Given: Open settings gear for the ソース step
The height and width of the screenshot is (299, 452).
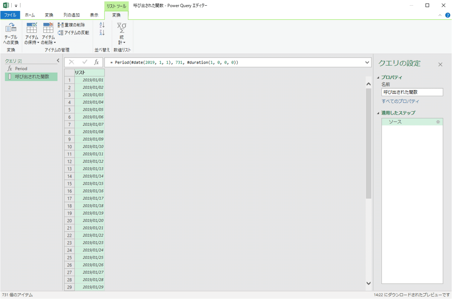Looking at the screenshot, I should click(438, 122).
